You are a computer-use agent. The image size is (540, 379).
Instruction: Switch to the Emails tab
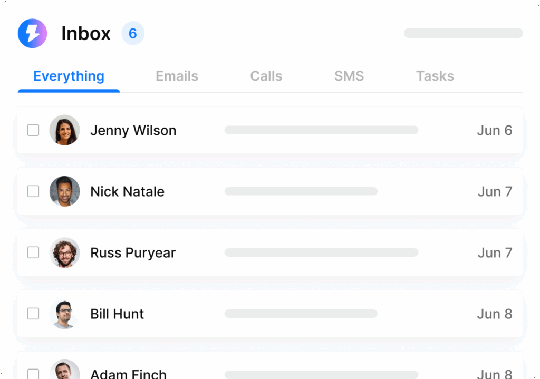177,76
